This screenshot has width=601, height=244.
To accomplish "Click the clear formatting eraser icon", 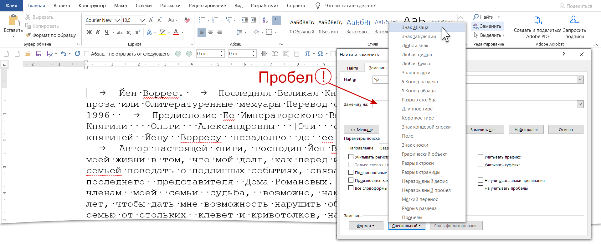I will click(187, 20).
